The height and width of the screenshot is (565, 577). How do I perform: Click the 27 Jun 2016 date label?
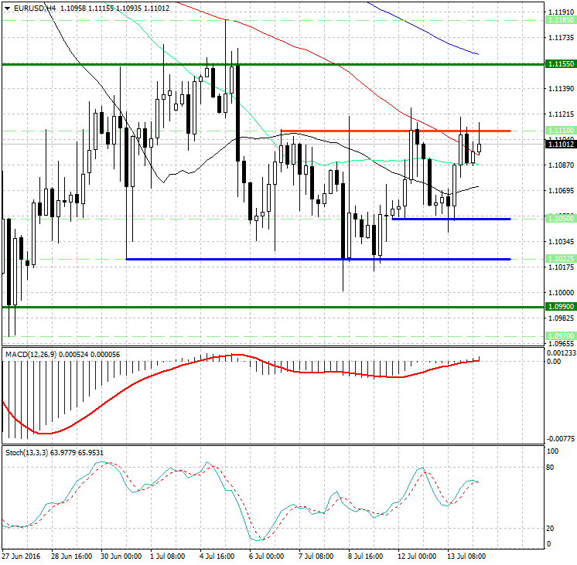(x=22, y=556)
